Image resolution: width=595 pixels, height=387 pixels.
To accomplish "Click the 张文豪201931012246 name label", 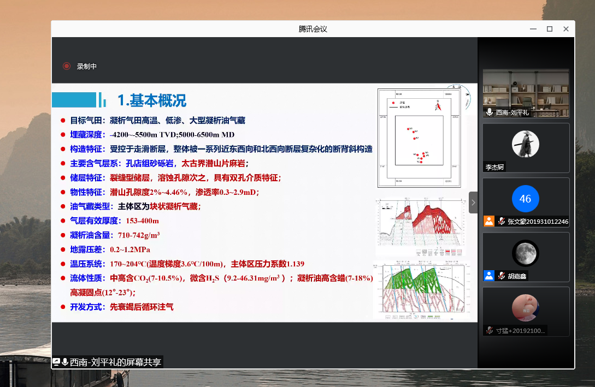I will click(538, 222).
